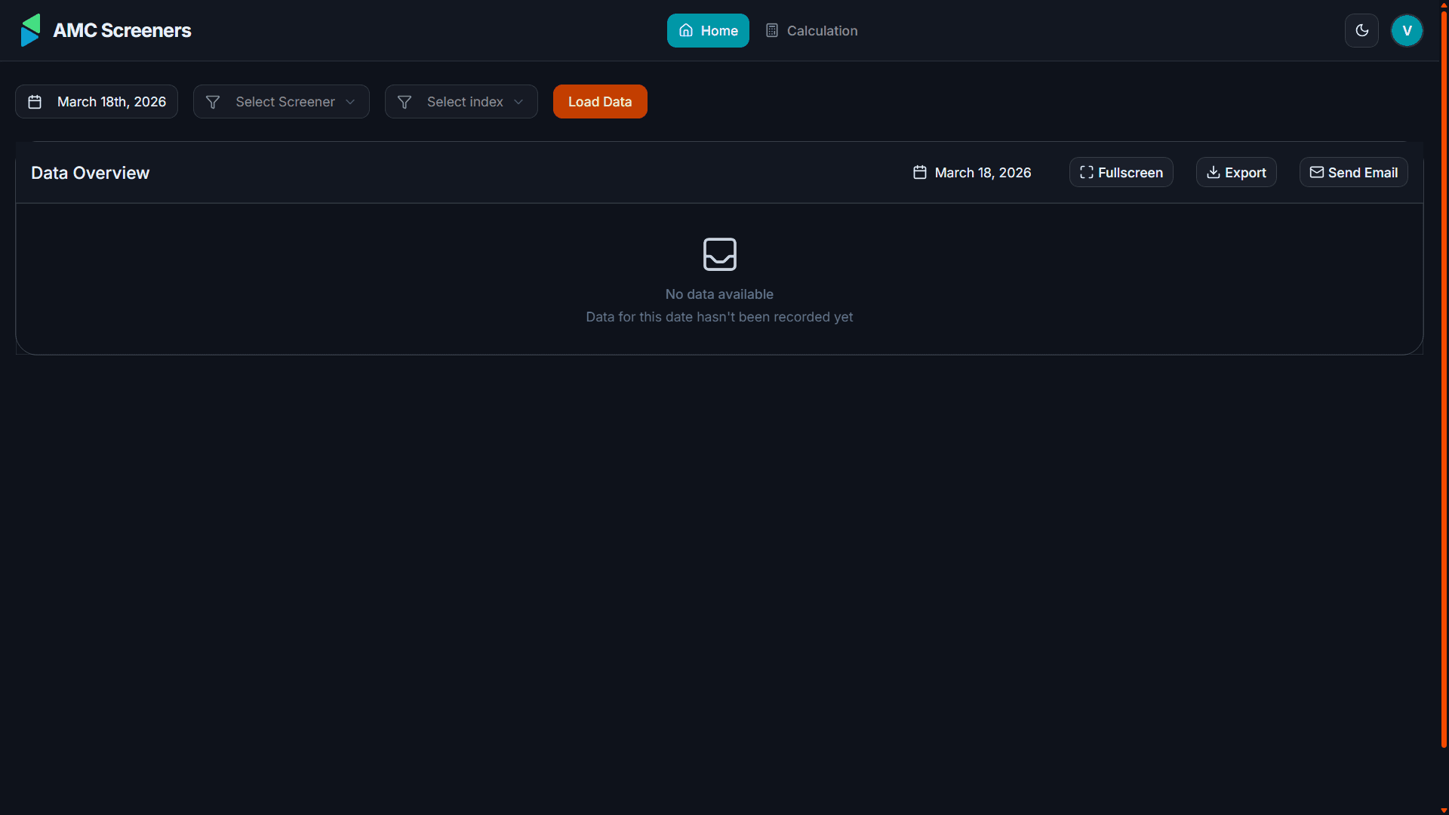Click the empty inbox icon
This screenshot has width=1449, height=815.
(x=719, y=254)
